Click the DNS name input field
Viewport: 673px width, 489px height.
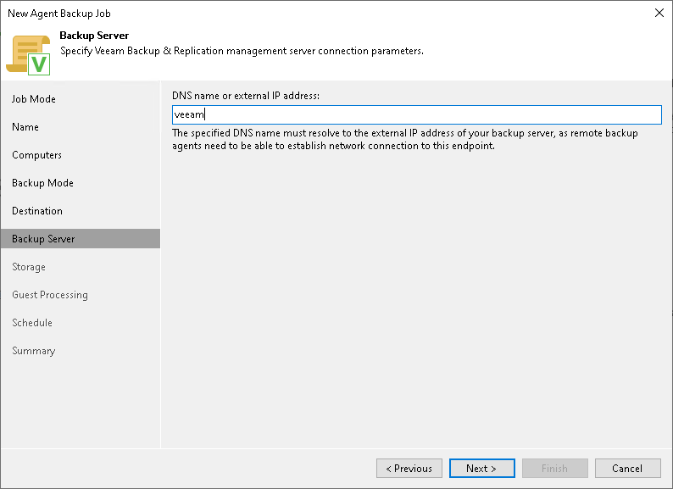(415, 115)
